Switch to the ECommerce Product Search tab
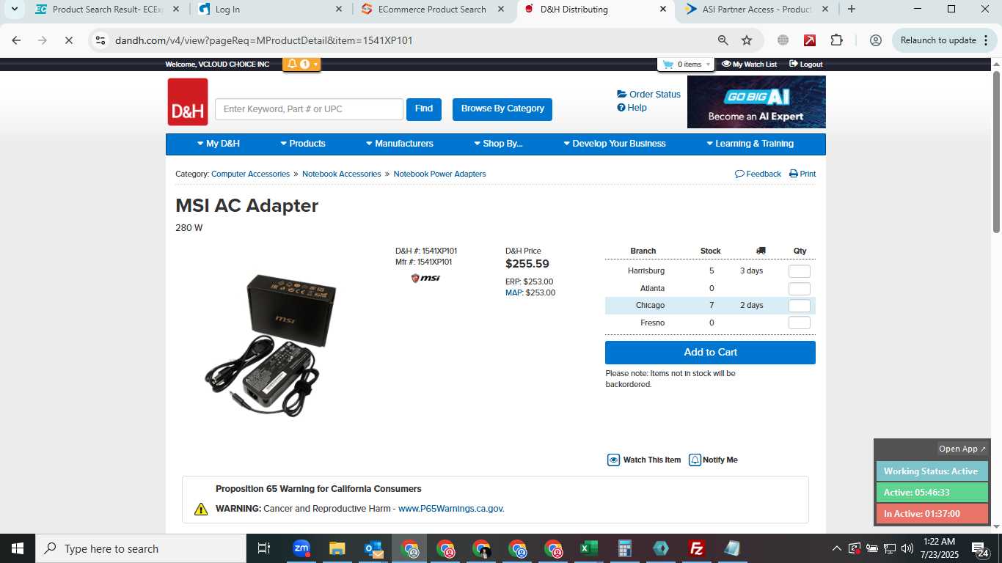1002x563 pixels. 432,10
